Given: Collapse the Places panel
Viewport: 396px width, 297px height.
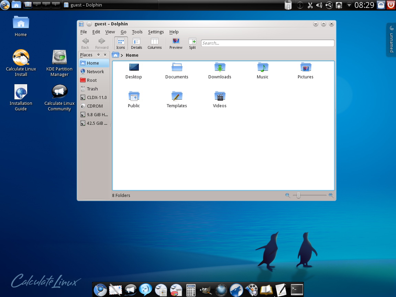Looking at the screenshot, I should pyautogui.click(x=105, y=55).
